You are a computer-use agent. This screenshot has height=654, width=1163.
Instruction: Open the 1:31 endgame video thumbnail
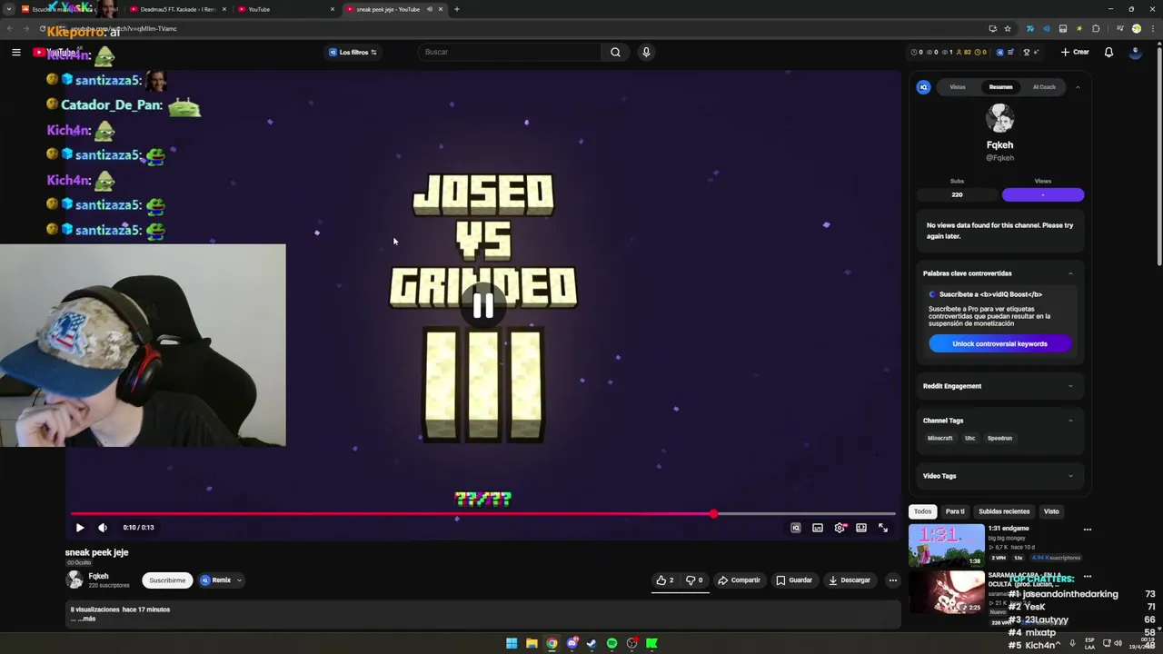(946, 545)
